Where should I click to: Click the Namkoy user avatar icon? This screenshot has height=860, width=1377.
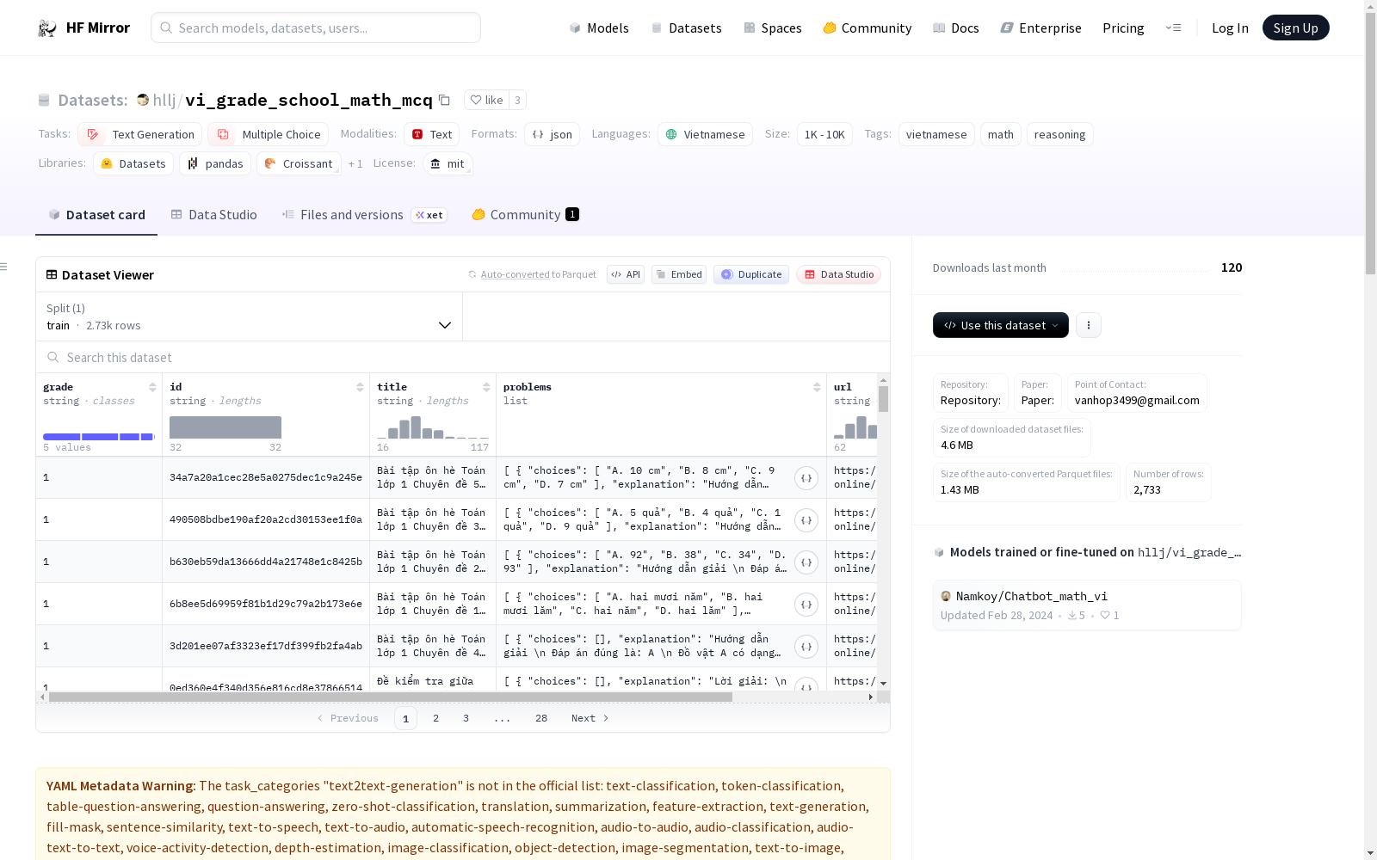pyautogui.click(x=946, y=596)
